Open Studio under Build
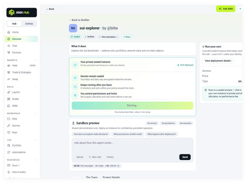 coord(15,99)
